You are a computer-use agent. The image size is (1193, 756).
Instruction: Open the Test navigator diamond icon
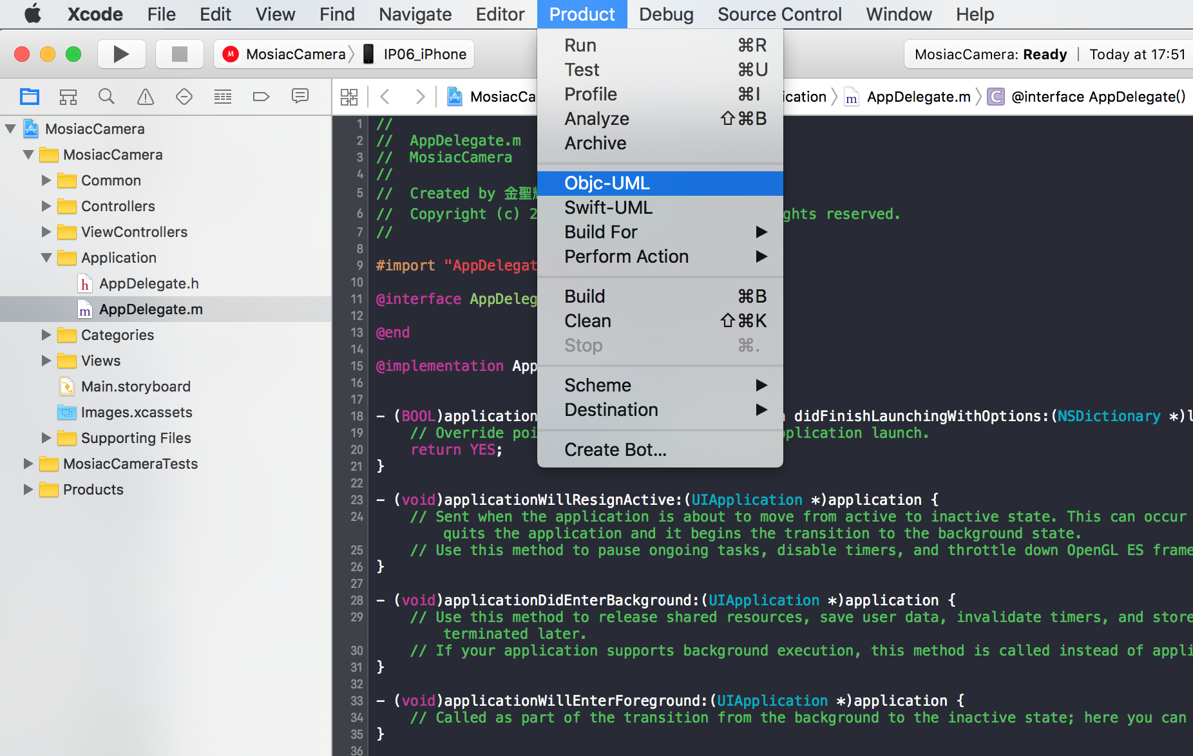coord(184,97)
